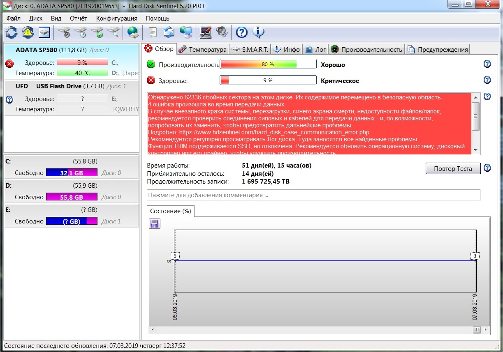
Task: Click the monitor with screwdriver configuration icon
Action: click(x=205, y=32)
